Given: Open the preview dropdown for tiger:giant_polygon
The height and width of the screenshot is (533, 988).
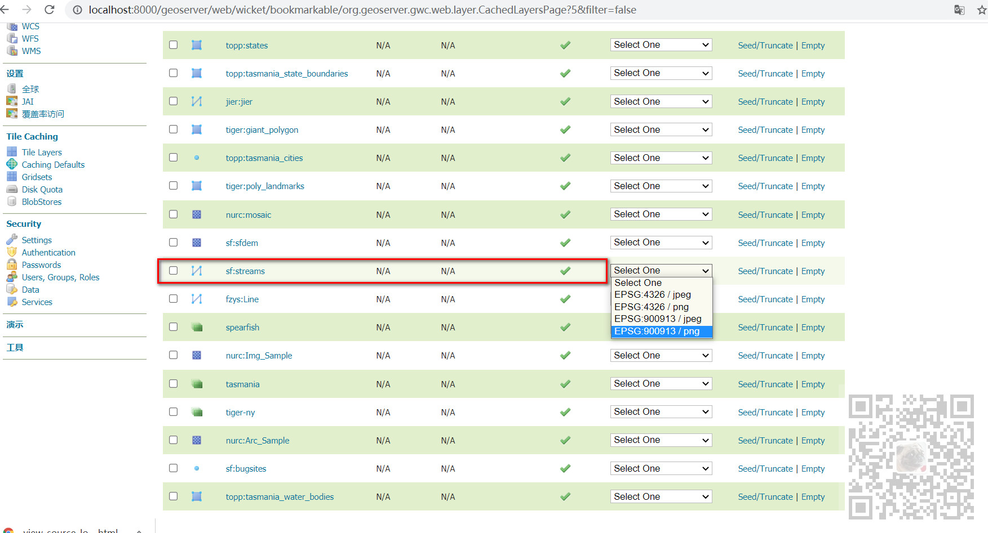Looking at the screenshot, I should pos(661,129).
